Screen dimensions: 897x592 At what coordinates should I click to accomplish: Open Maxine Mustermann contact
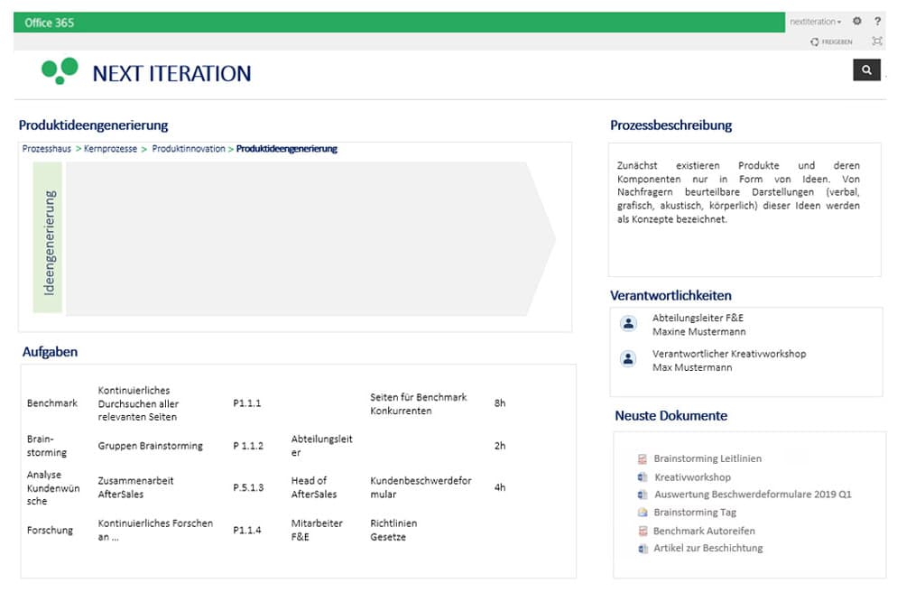point(699,332)
